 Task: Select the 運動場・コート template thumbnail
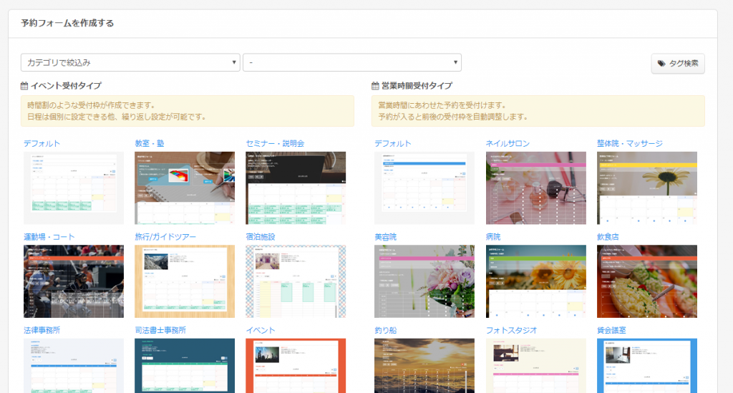coord(74,281)
